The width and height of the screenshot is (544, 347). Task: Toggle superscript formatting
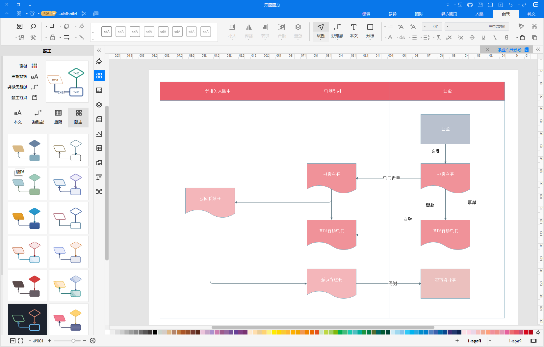[x=460, y=38]
